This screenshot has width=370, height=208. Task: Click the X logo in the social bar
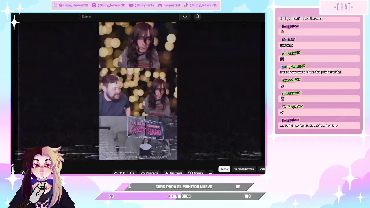(x=55, y=5)
